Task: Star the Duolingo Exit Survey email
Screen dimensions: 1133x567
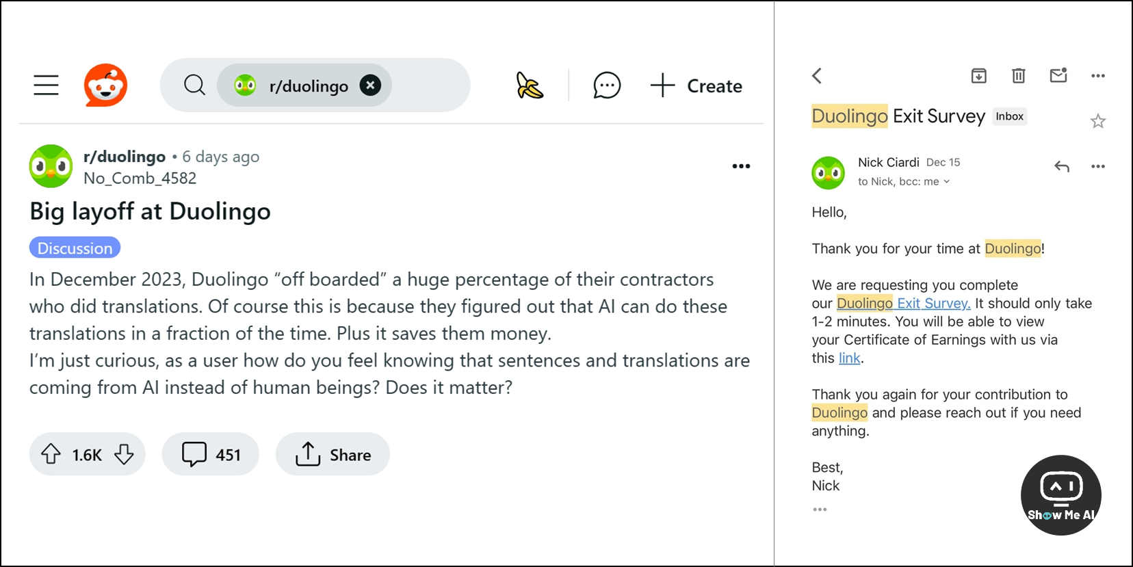Action: (x=1098, y=122)
